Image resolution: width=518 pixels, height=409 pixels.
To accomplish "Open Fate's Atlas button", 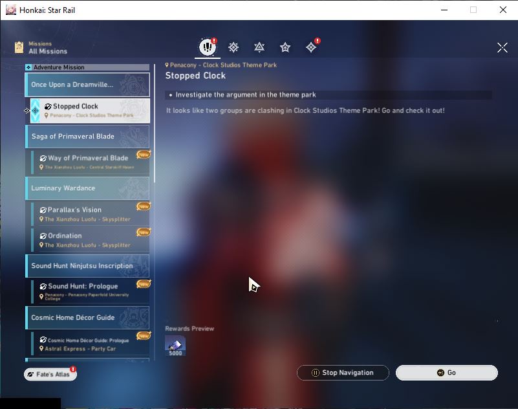I will (50, 374).
